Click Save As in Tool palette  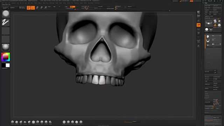[217, 6]
